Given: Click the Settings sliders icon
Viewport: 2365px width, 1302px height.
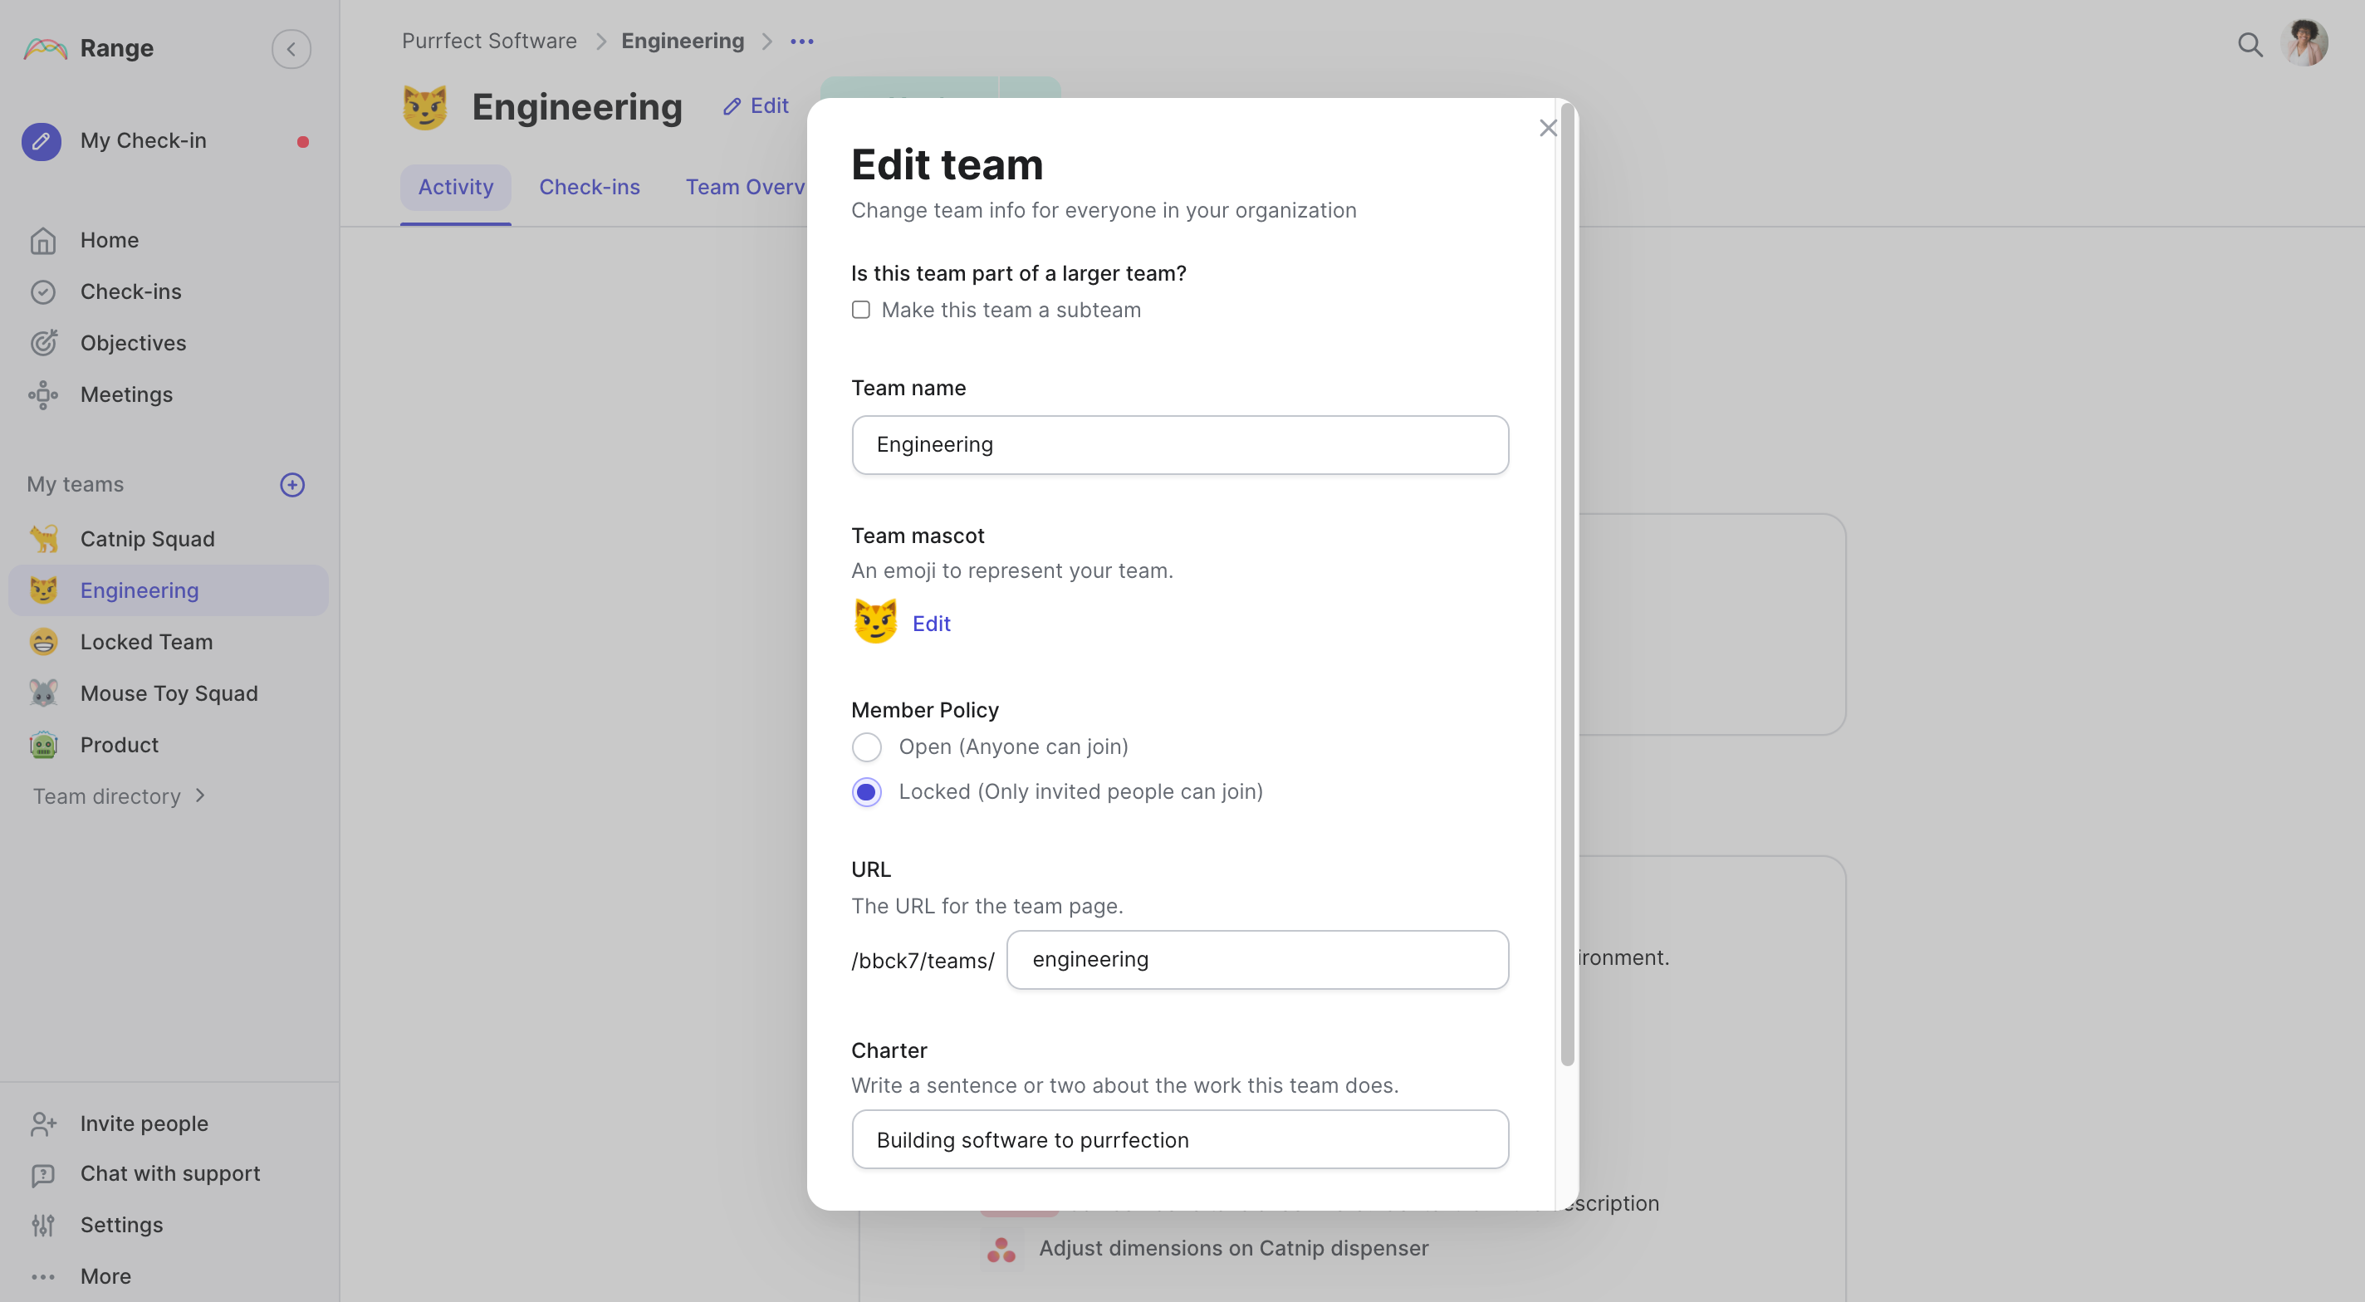Looking at the screenshot, I should point(43,1225).
